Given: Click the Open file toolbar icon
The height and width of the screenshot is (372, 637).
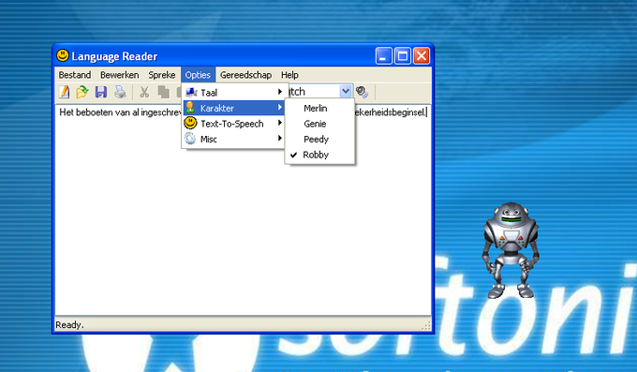Looking at the screenshot, I should click(x=82, y=92).
